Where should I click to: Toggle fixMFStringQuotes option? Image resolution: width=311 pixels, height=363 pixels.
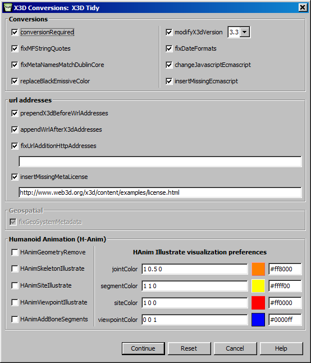point(15,48)
